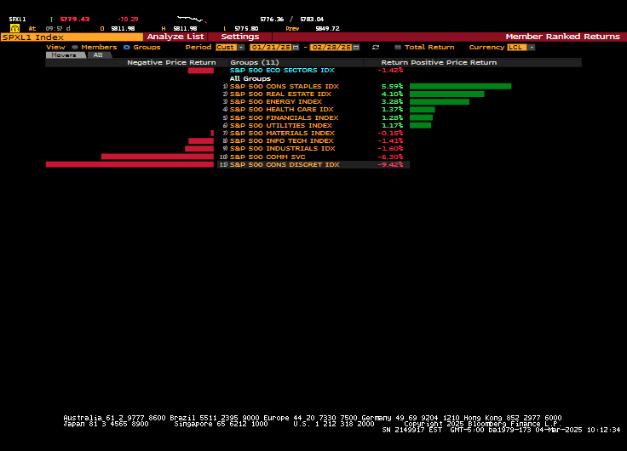This screenshot has width=627, height=451.
Task: Click the red bar for ECO Sectors
Action: [x=201, y=71]
